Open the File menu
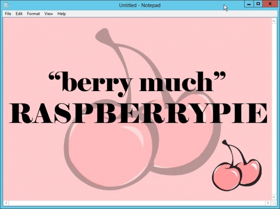The image size is (280, 209). coord(8,14)
